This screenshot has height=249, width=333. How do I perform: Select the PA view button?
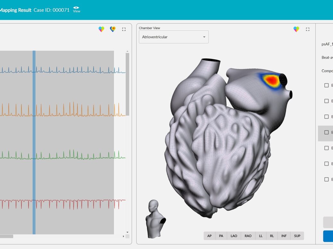[x=221, y=236]
